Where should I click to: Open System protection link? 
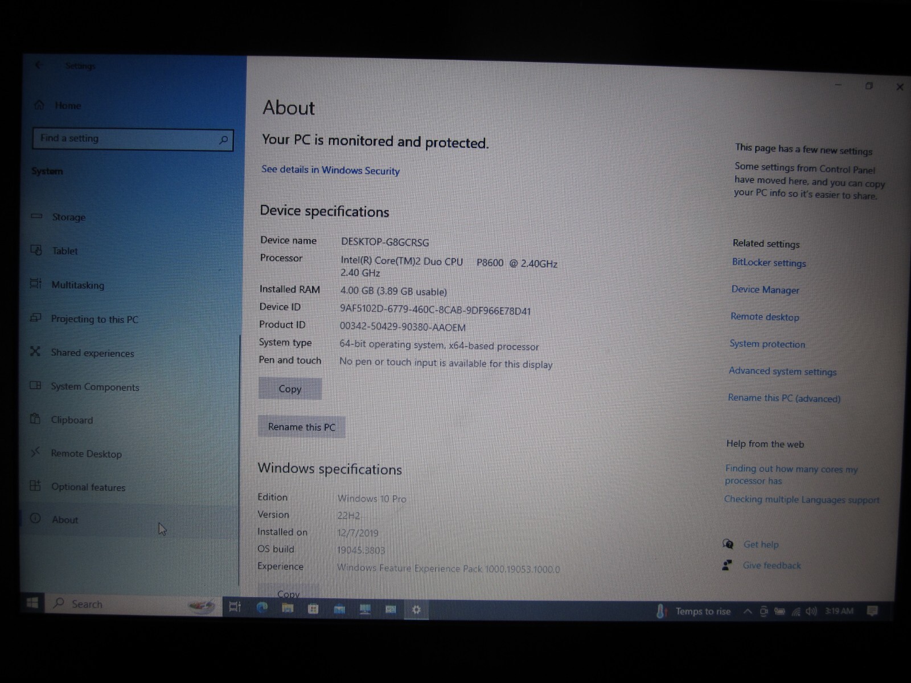[767, 344]
